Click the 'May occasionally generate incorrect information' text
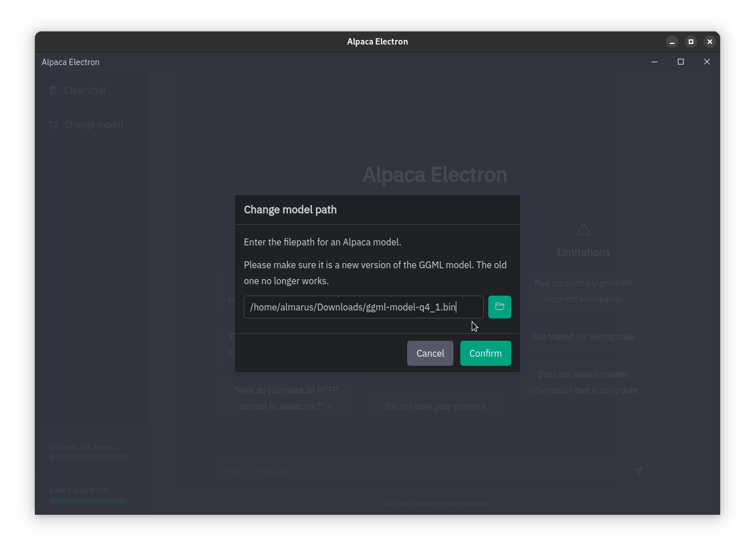Image resolution: width=755 pixels, height=553 pixels. [583, 291]
